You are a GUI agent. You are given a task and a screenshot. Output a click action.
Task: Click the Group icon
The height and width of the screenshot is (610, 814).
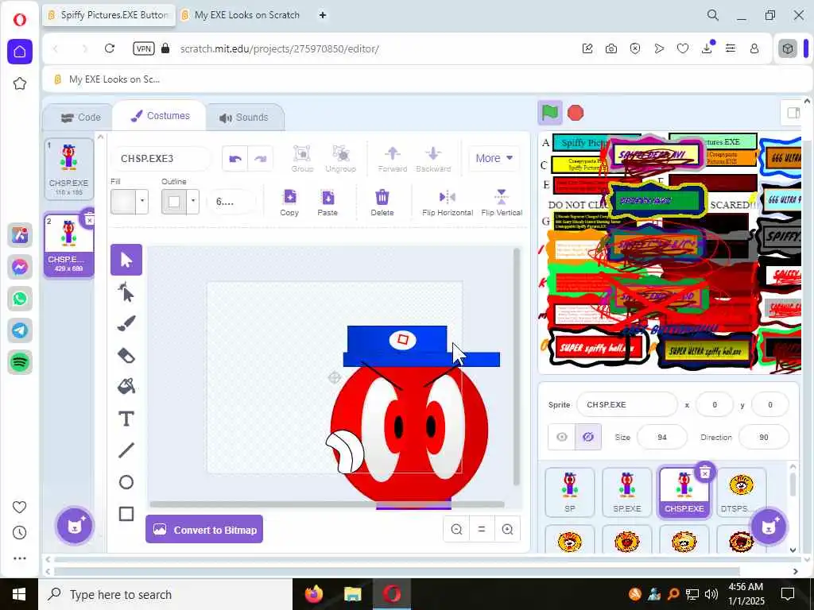click(302, 158)
